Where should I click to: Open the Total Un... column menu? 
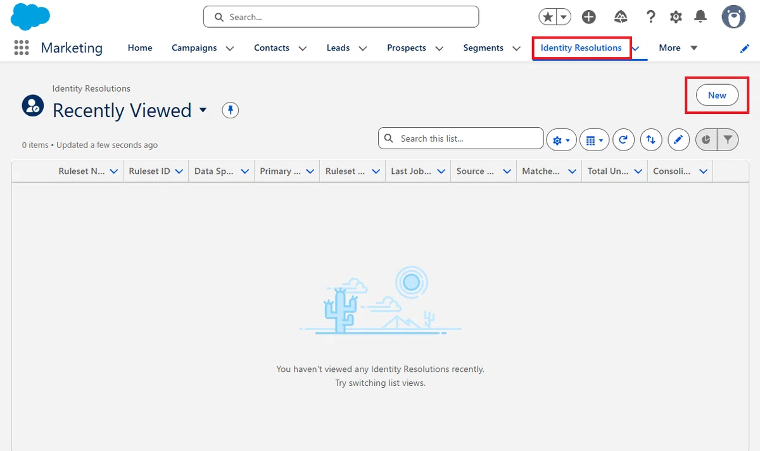pyautogui.click(x=638, y=171)
